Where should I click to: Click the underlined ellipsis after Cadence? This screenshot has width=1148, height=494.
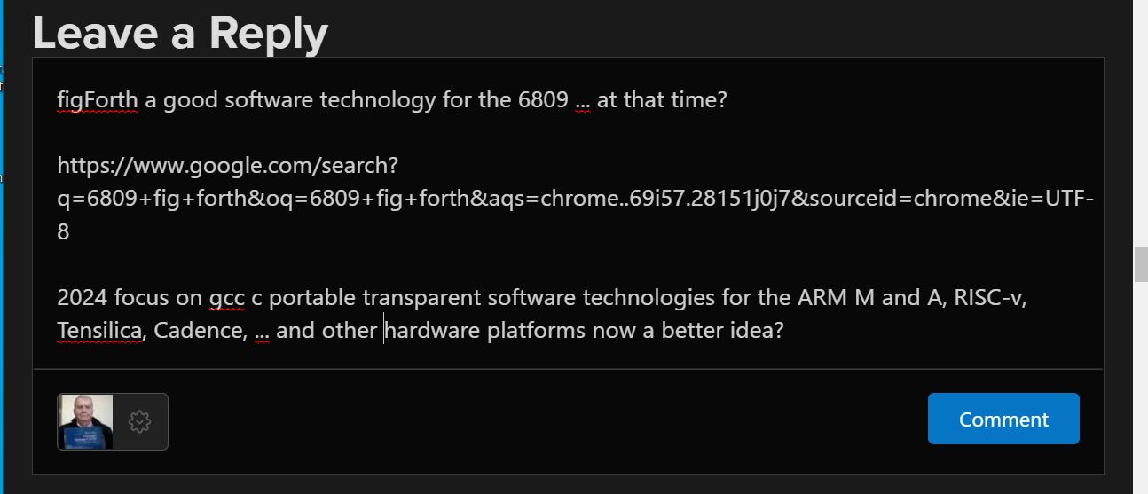tap(262, 332)
